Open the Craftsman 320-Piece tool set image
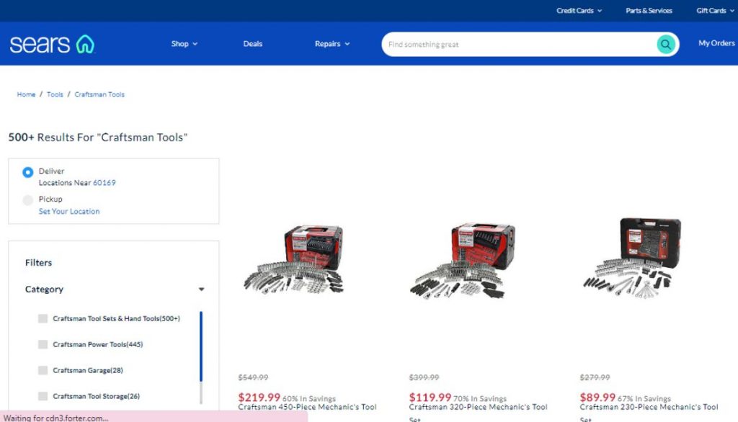Screen dimensions: 738x422 463,260
